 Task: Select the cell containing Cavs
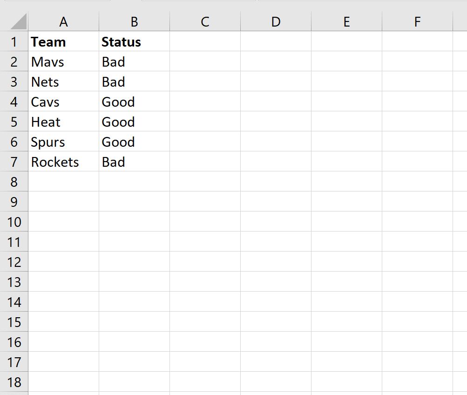coord(63,101)
